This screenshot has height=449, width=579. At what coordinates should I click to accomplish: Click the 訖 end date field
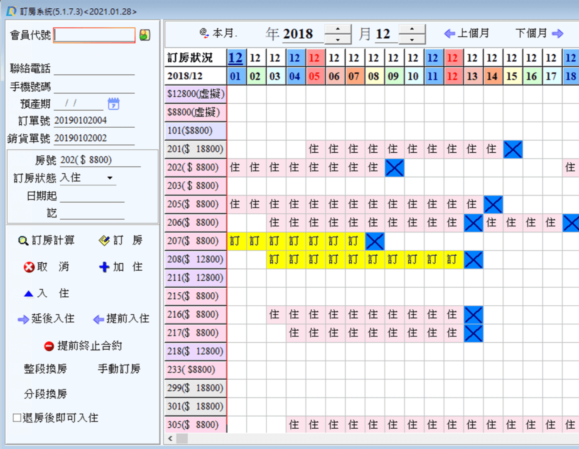92,213
